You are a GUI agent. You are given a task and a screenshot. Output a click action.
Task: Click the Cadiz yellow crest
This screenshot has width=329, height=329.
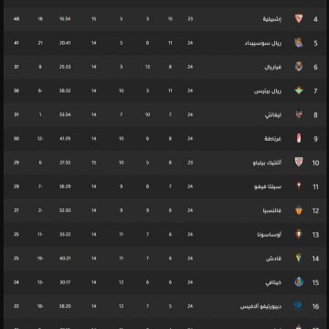pyautogui.click(x=299, y=258)
